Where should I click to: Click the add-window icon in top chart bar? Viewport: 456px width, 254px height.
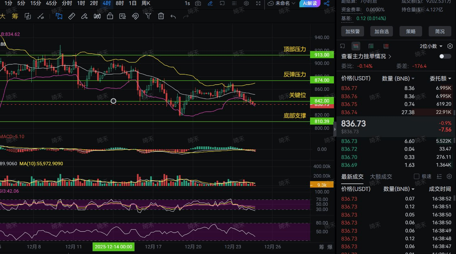click(222, 3)
